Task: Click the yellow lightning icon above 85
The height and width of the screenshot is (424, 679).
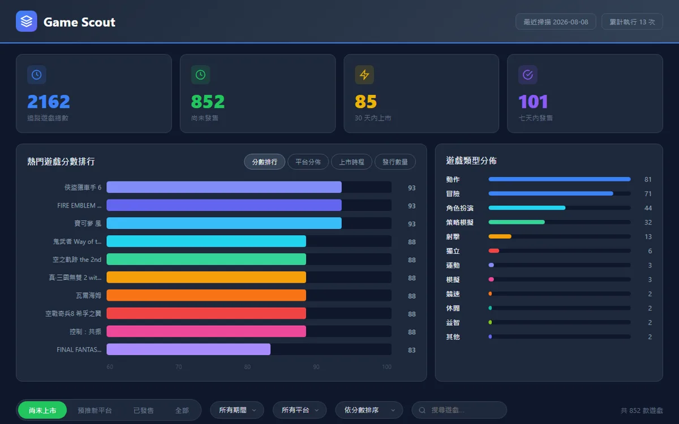Action: click(x=364, y=75)
